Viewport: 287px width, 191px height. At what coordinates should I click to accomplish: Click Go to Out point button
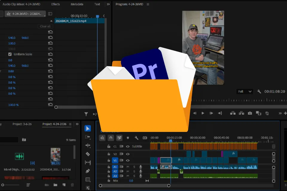[220, 113]
